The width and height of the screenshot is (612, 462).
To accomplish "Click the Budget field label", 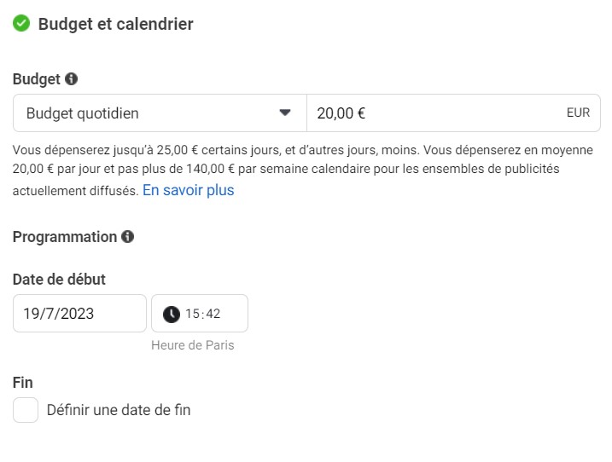I will pyautogui.click(x=37, y=79).
